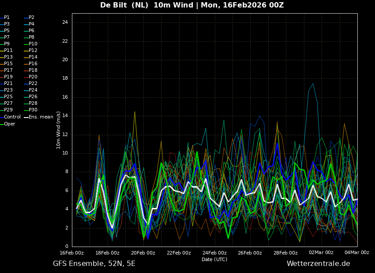Select the Ens. mean legend entry
The width and height of the screenshot is (375, 273).
point(41,117)
